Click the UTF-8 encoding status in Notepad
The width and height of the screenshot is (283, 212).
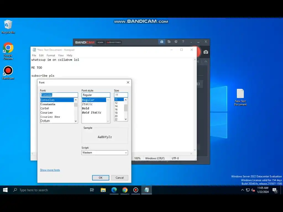pyautogui.click(x=175, y=158)
